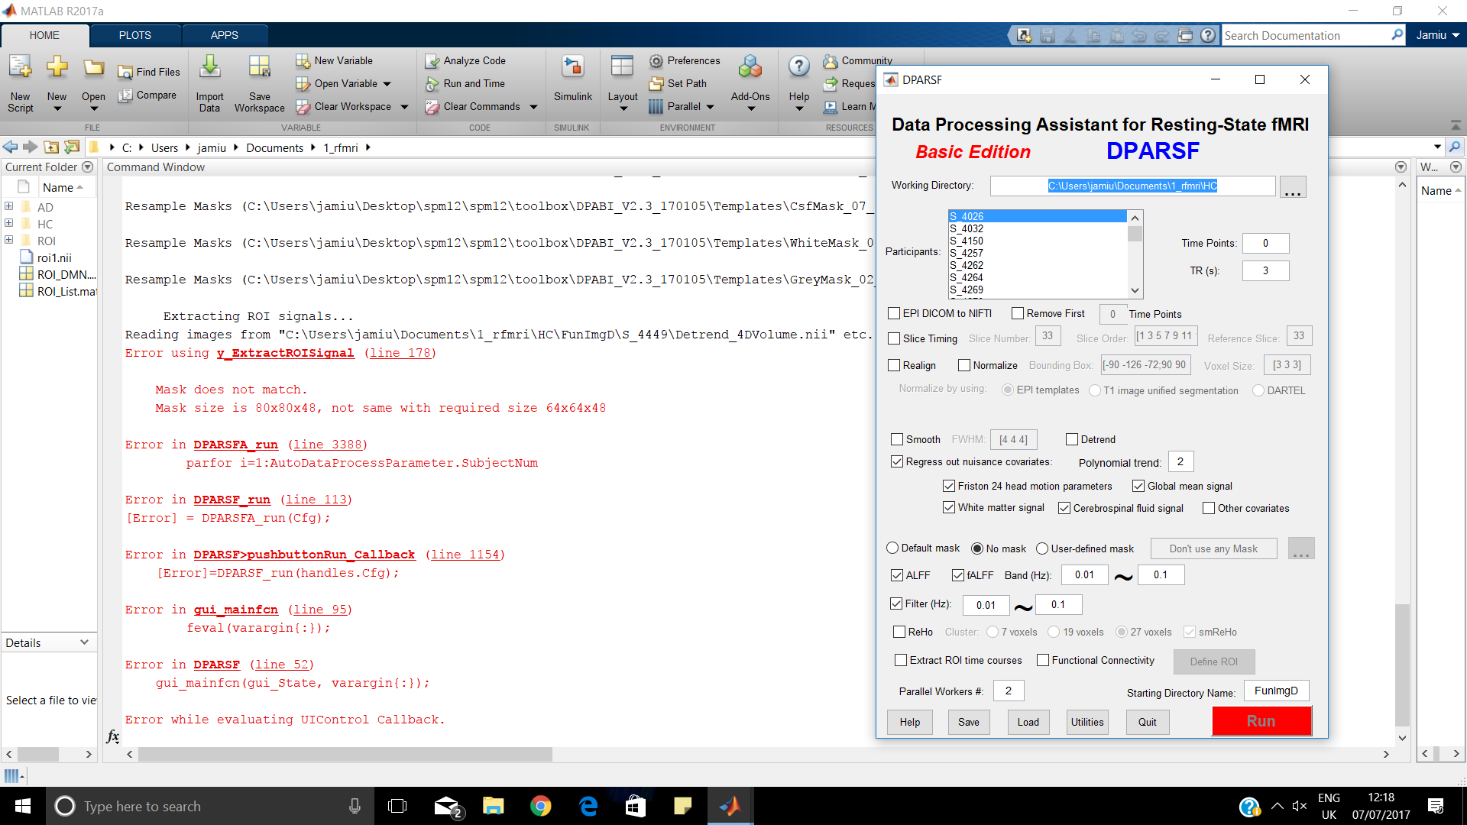The width and height of the screenshot is (1467, 825).
Task: Open File Explorer from the taskbar
Action: click(x=493, y=806)
